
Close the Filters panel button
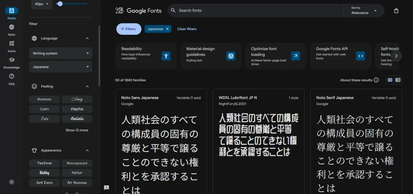[x=129, y=29]
